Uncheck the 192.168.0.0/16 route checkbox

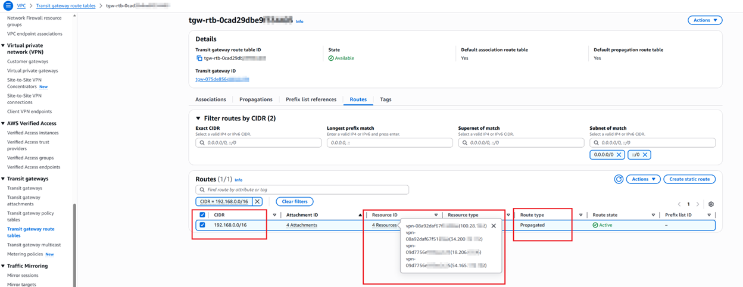[x=202, y=225]
